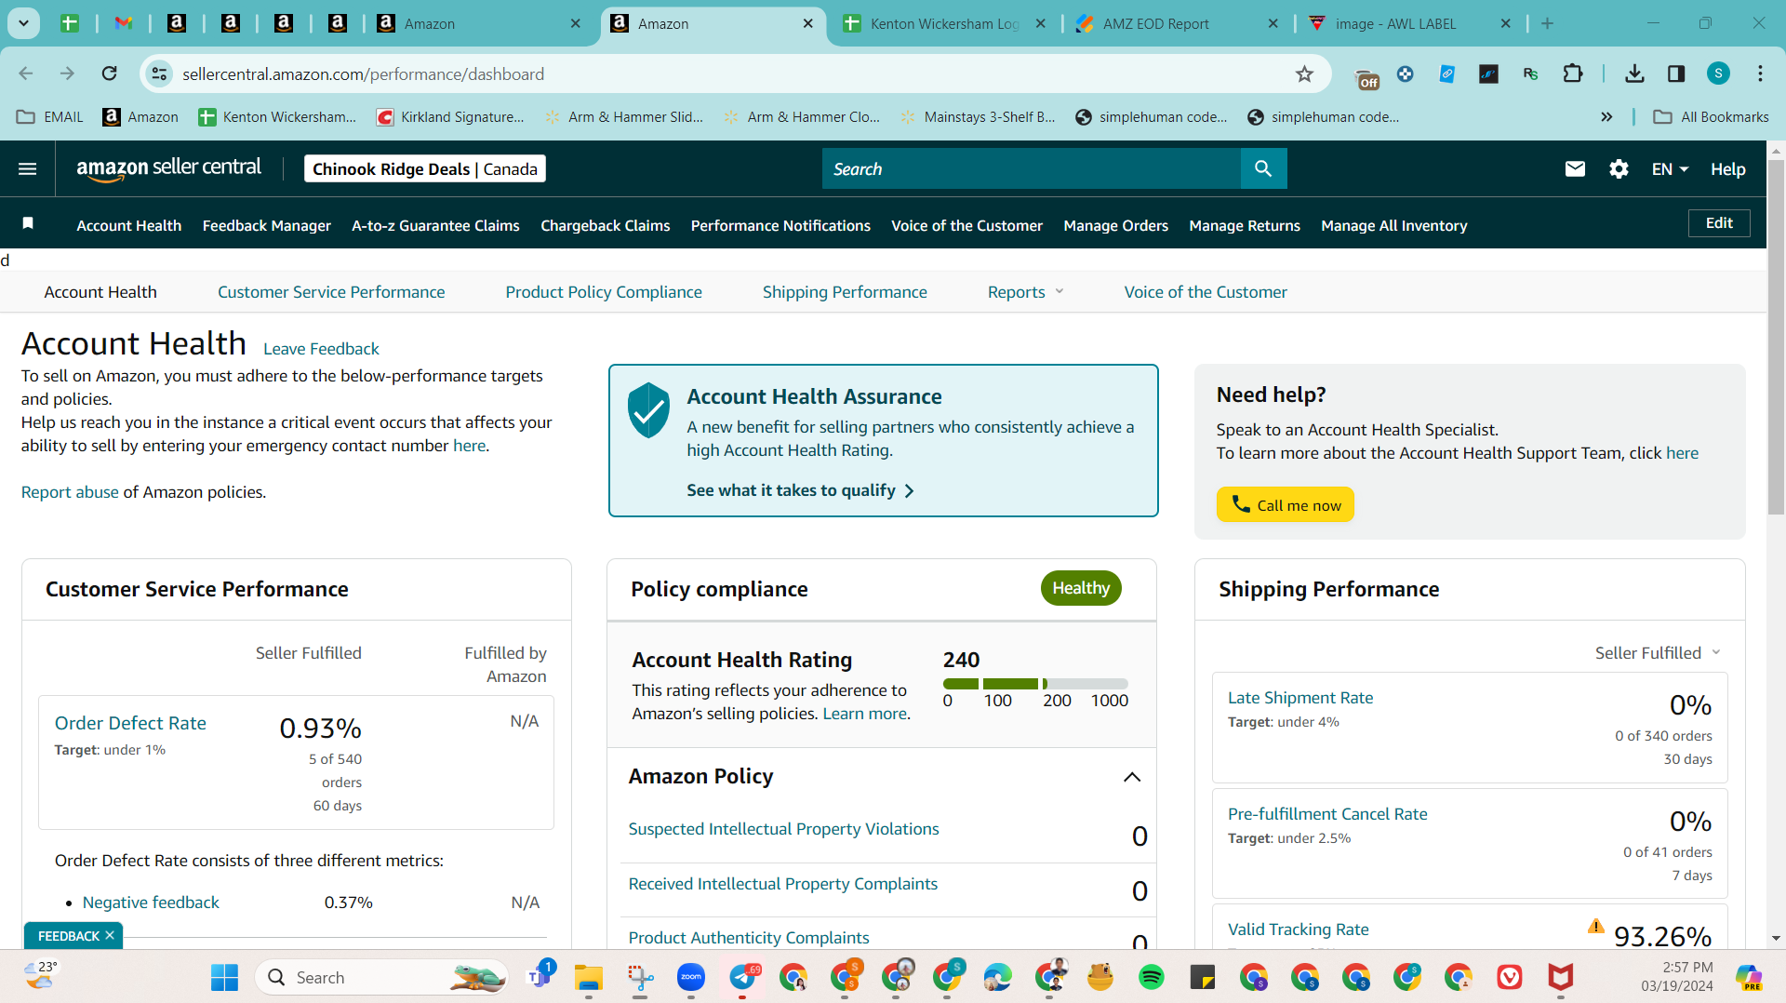Open Zoom from the taskbar
This screenshot has width=1786, height=1003.
pyautogui.click(x=690, y=977)
